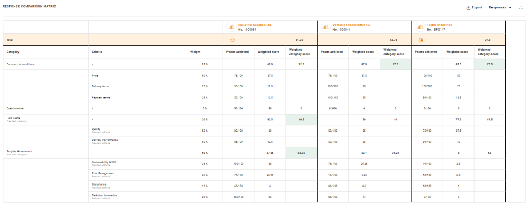Click the total score 37.8
Screen dimensions: 527x204
point(488,40)
